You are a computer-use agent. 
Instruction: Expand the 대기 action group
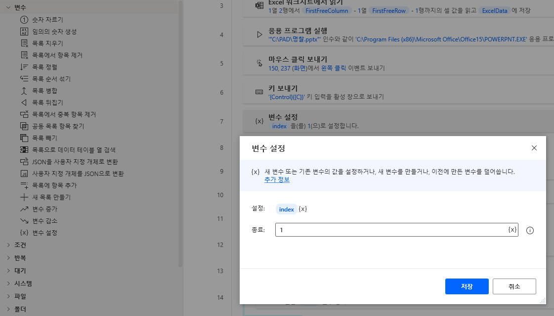[x=8, y=271]
